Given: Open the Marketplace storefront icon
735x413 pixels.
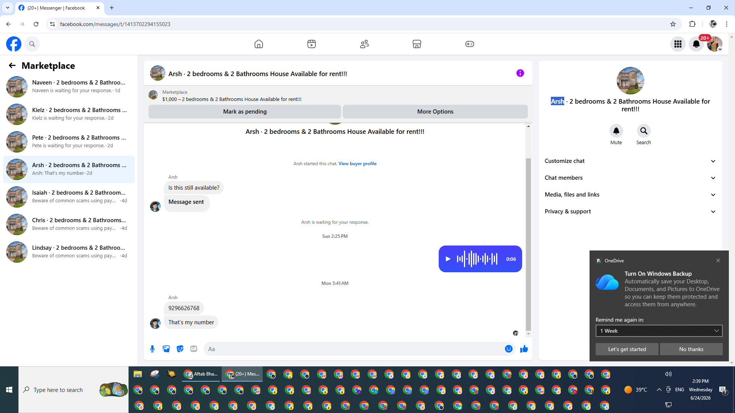Looking at the screenshot, I should (417, 44).
